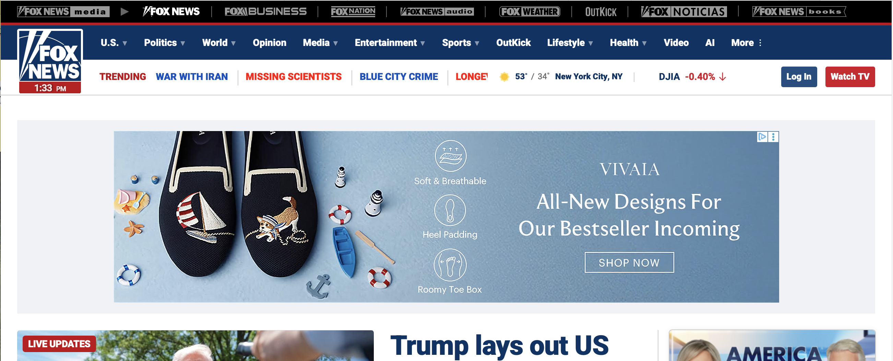Image resolution: width=893 pixels, height=361 pixels.
Task: Click the Watch TV button
Action: 850,77
